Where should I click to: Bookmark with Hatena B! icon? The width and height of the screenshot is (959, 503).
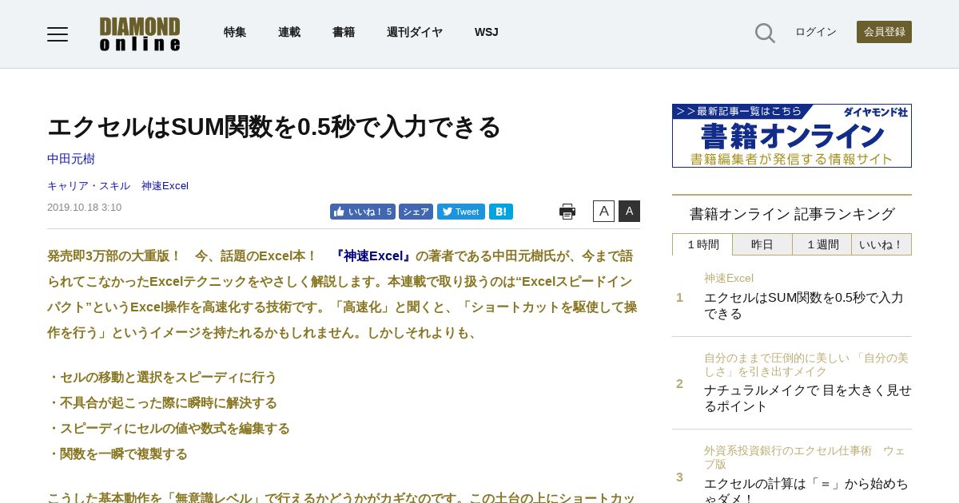[501, 212]
